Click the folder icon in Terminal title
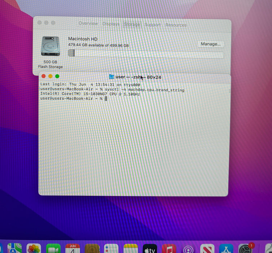Image resolution: width=272 pixels, height=253 pixels. click(x=111, y=77)
